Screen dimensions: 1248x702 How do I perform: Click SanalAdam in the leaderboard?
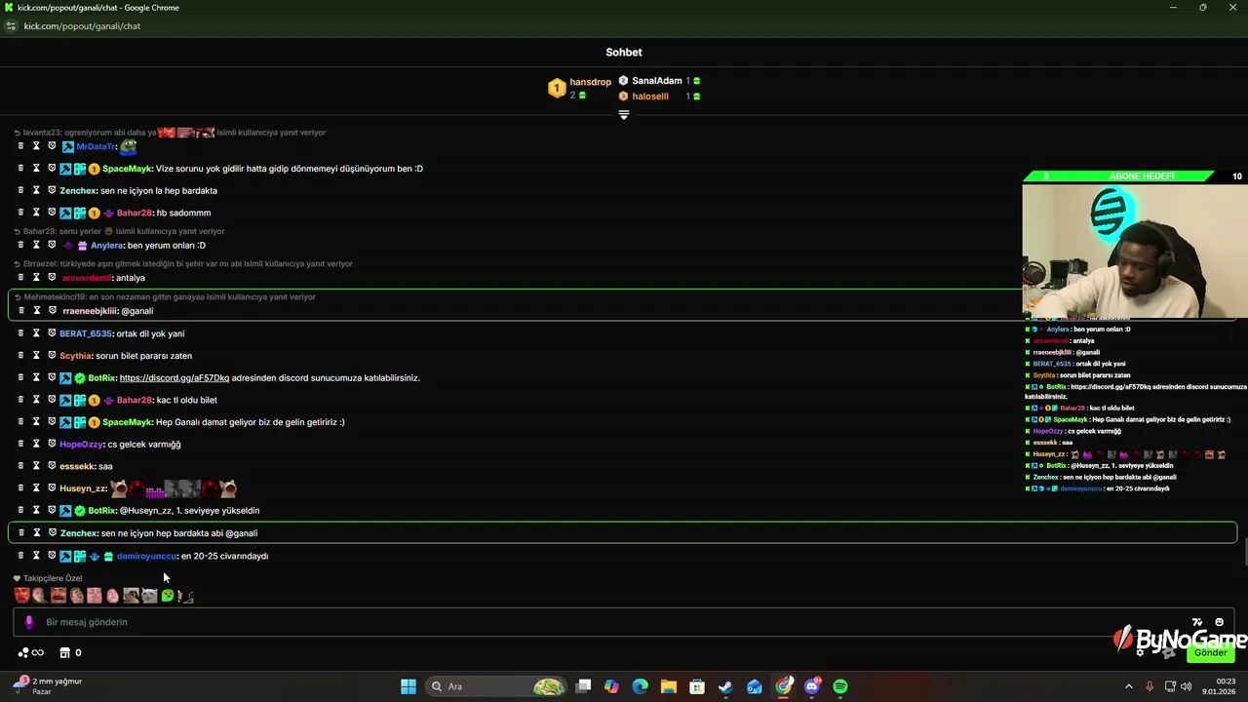(x=657, y=81)
